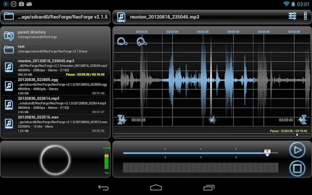
Task: Click the track title reunion_20120818_235045.mp3 in header
Action: [x=164, y=17]
